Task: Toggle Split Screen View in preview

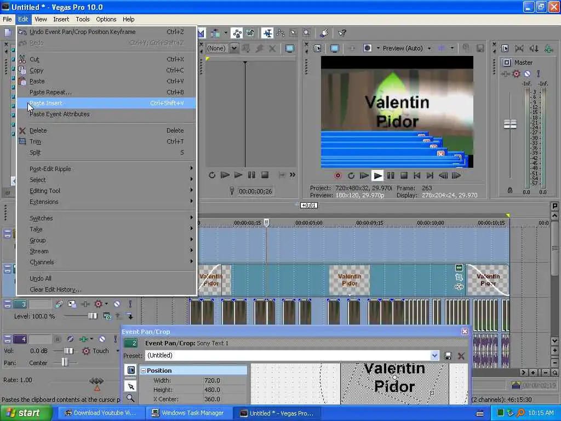Action: [x=367, y=48]
